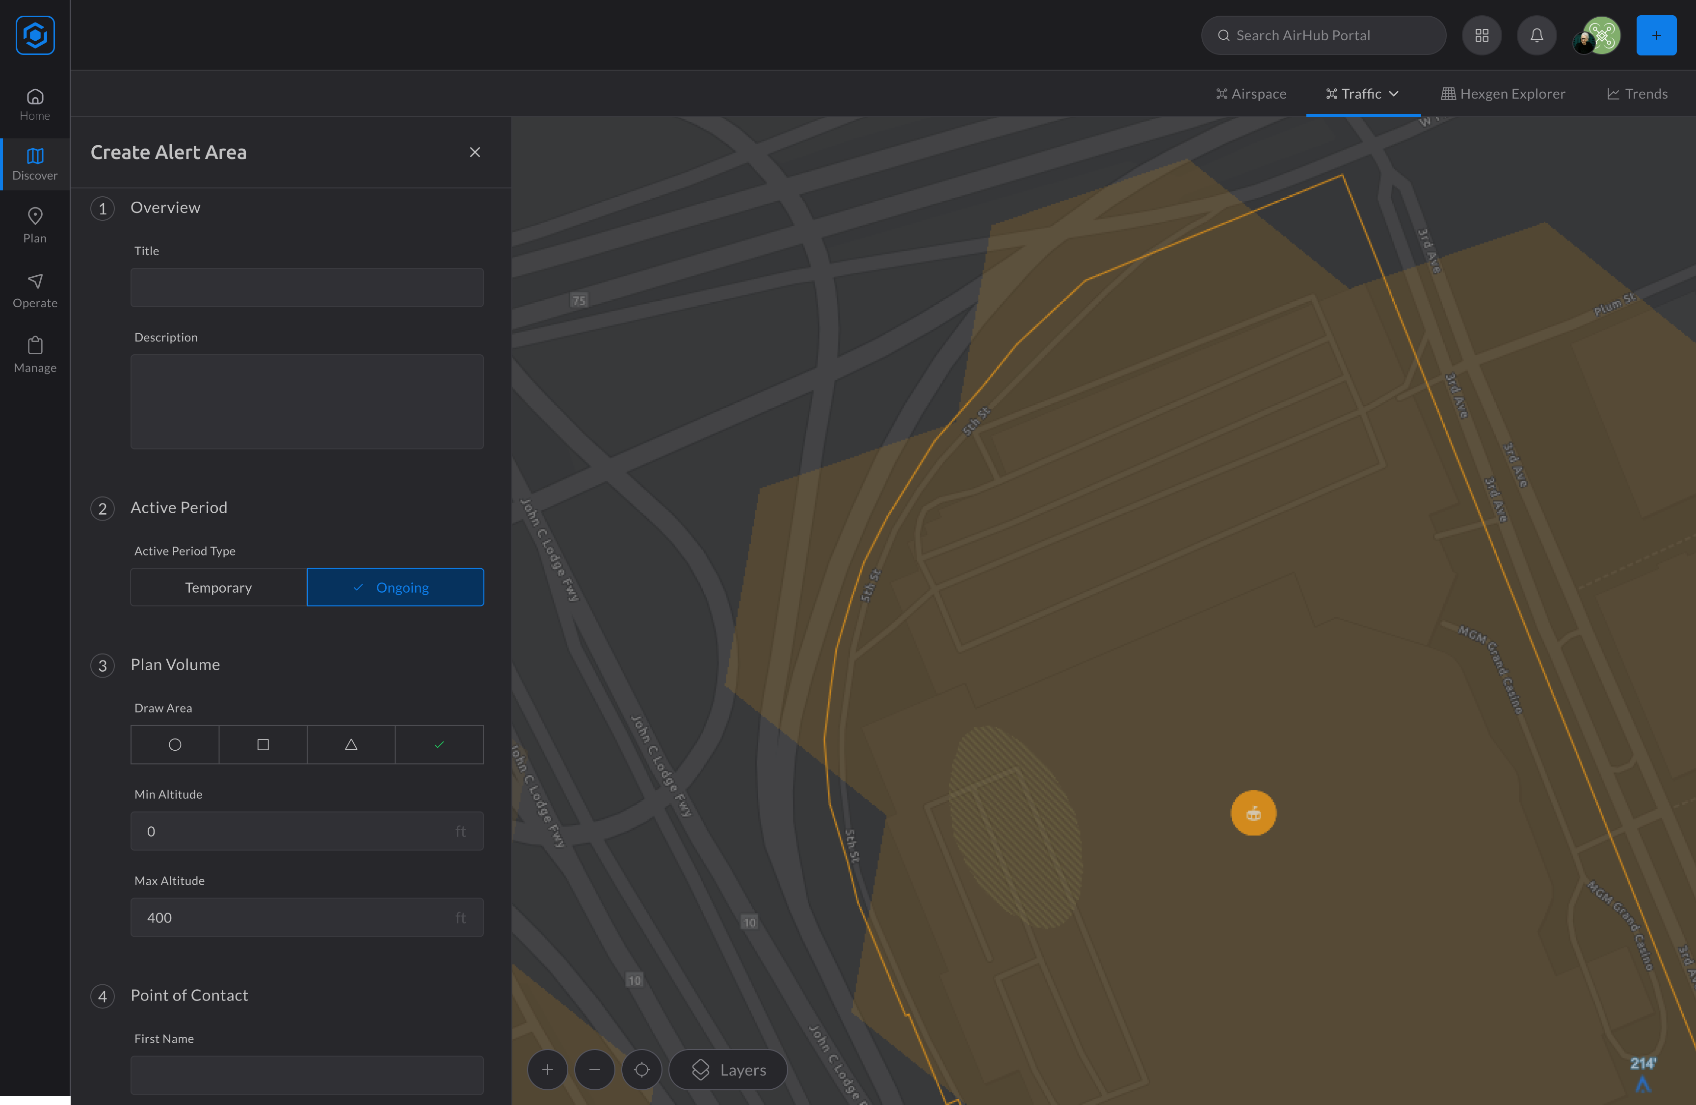Click the orange drone marker on map
The height and width of the screenshot is (1105, 1696).
[1253, 813]
